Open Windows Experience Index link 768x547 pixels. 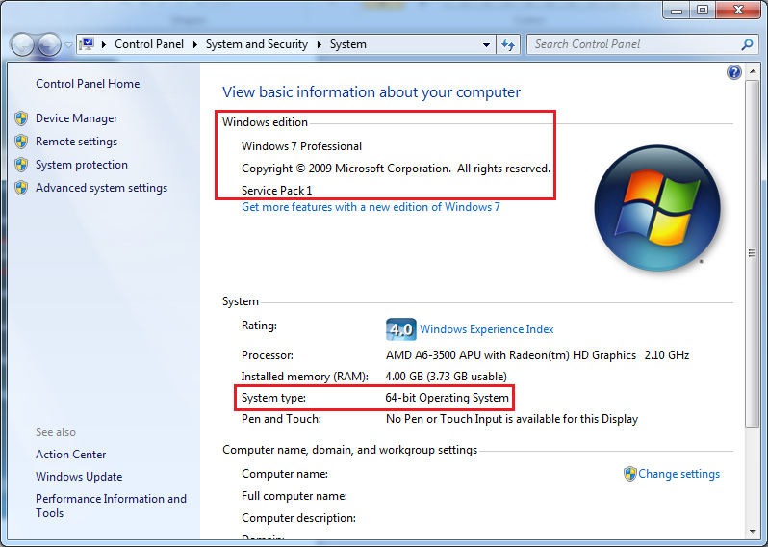(486, 329)
